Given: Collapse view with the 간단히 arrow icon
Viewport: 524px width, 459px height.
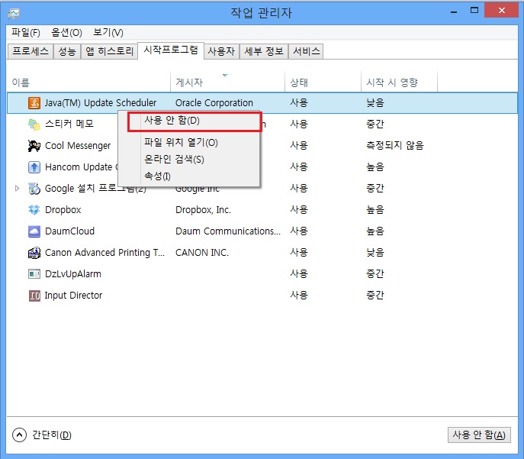Looking at the screenshot, I should click(x=19, y=435).
